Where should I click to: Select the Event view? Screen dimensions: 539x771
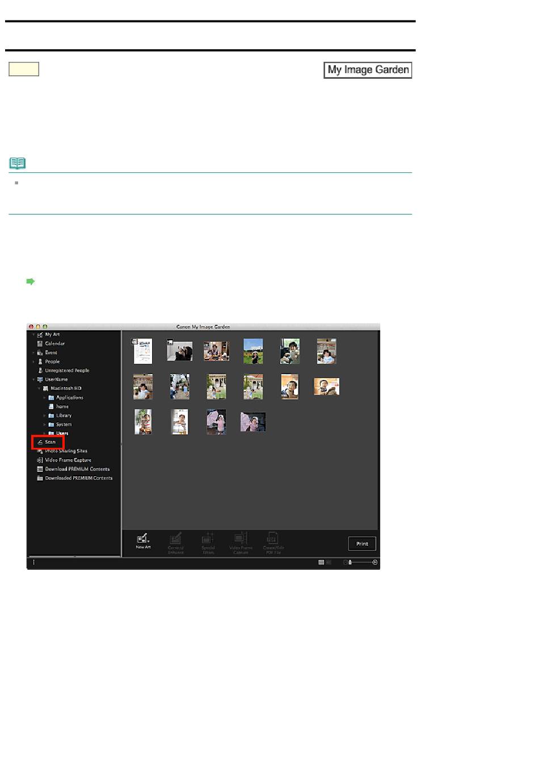(47, 353)
